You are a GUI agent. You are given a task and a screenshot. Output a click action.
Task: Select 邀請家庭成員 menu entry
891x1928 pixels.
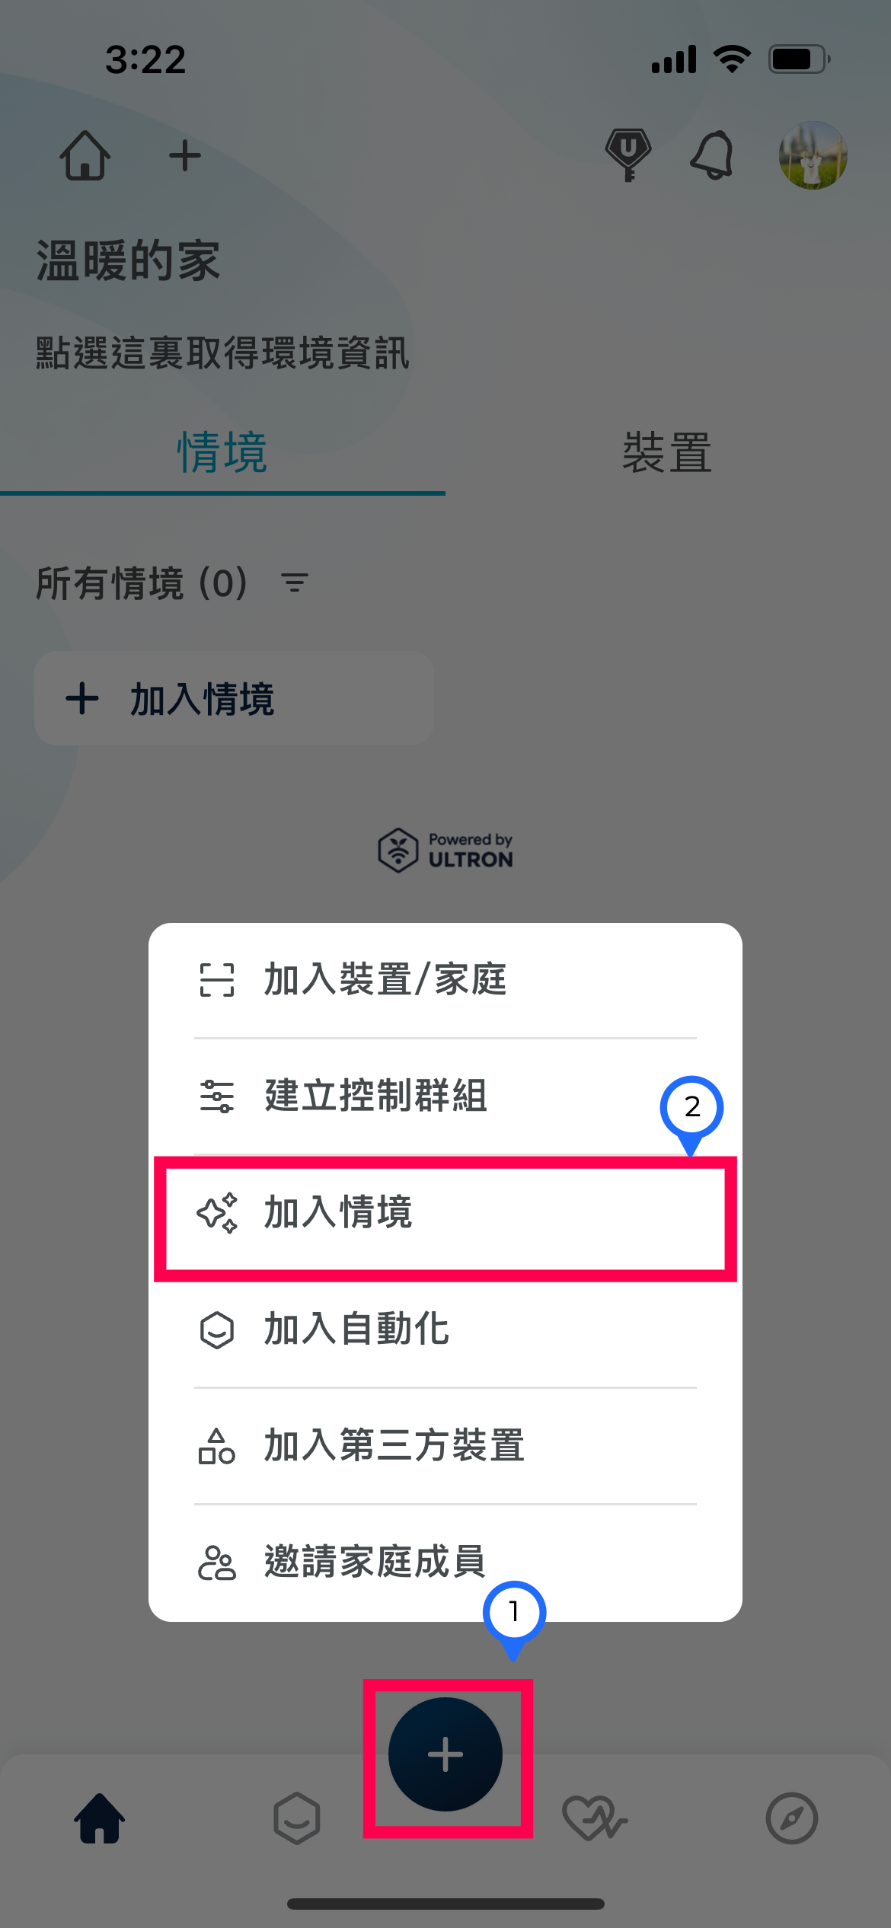[x=445, y=1563]
